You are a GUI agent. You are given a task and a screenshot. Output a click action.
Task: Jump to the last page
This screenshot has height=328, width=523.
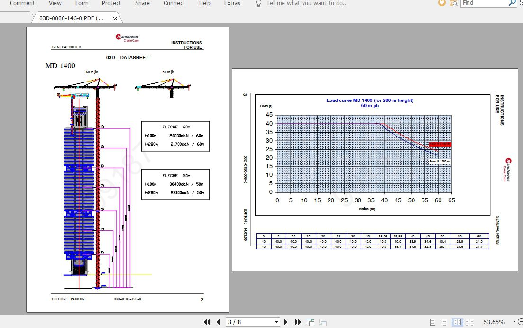298,322
